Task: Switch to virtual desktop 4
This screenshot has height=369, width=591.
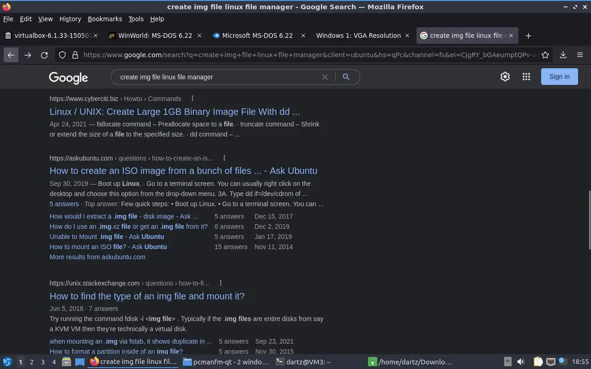Action: click(x=54, y=362)
